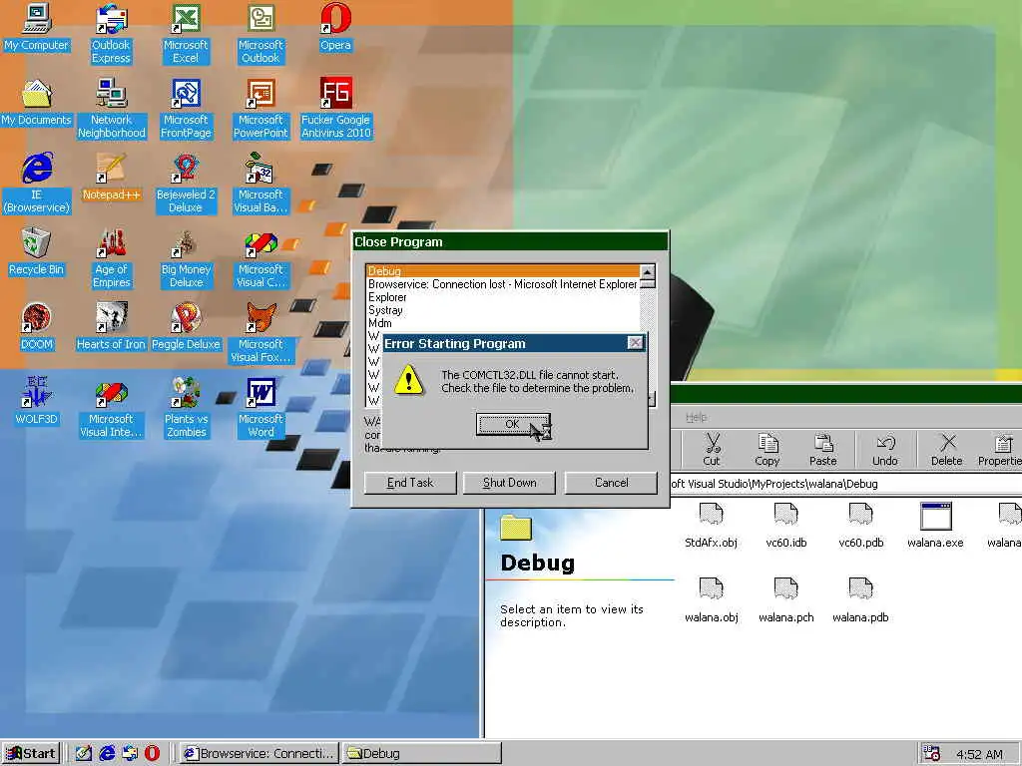Launch Microsoft Word desktop shortcut
Viewport: 1022px width, 766px height.
[x=260, y=408]
